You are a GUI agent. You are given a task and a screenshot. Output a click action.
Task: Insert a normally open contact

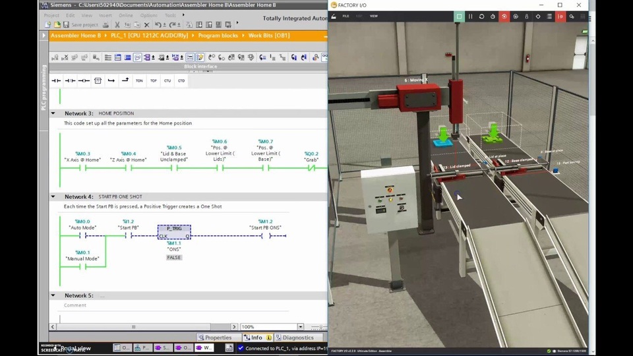point(56,80)
